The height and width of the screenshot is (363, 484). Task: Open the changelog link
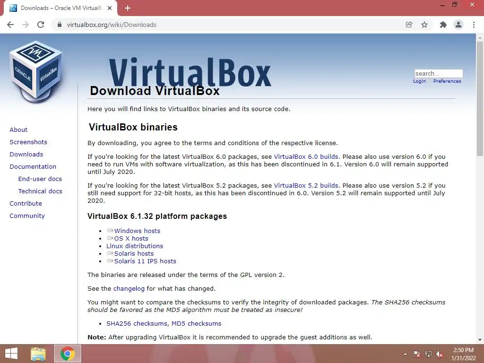(129, 289)
